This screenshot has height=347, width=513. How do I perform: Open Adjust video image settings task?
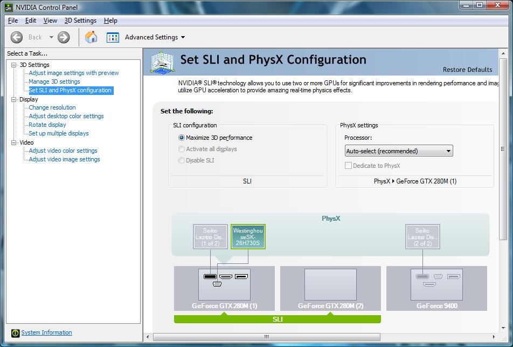pyautogui.click(x=65, y=159)
